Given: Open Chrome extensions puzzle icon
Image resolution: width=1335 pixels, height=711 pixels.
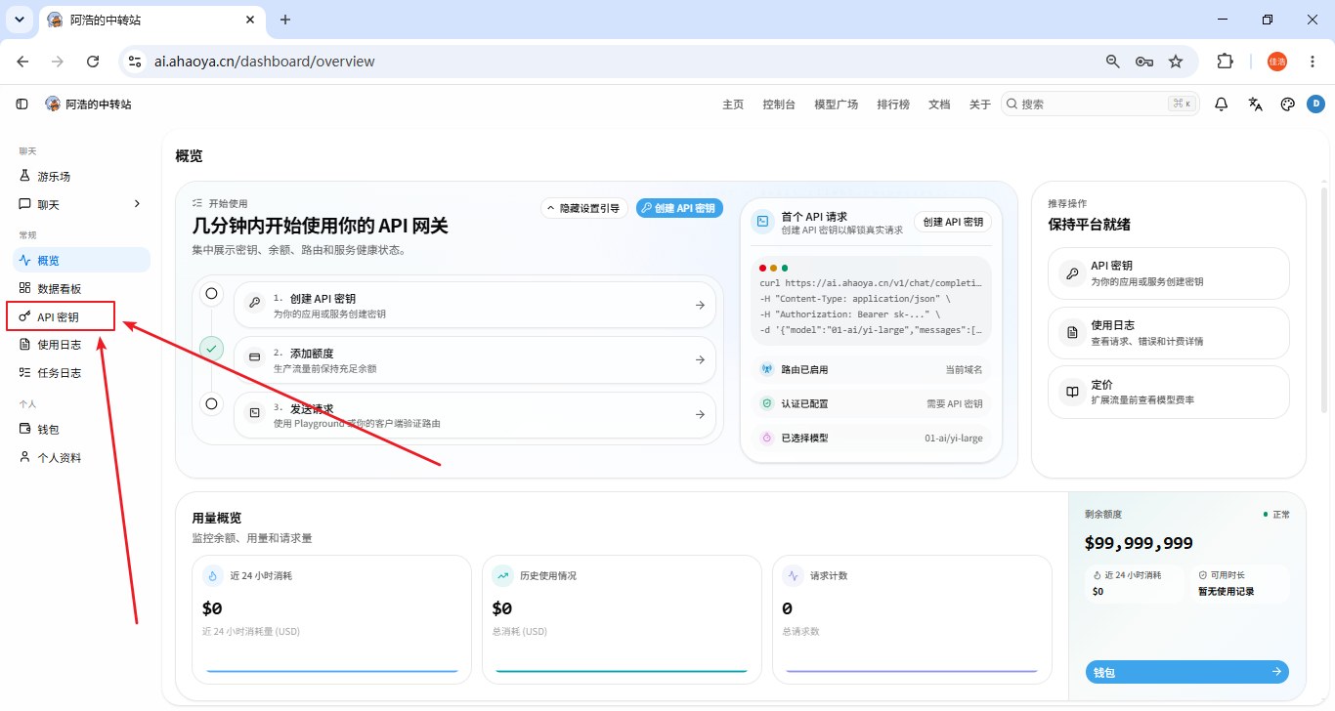Looking at the screenshot, I should 1225,62.
